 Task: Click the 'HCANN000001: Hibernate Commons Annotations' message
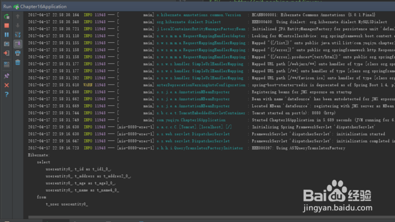(314, 15)
